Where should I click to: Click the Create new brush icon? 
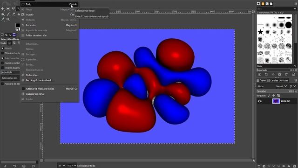[x=266, y=74]
